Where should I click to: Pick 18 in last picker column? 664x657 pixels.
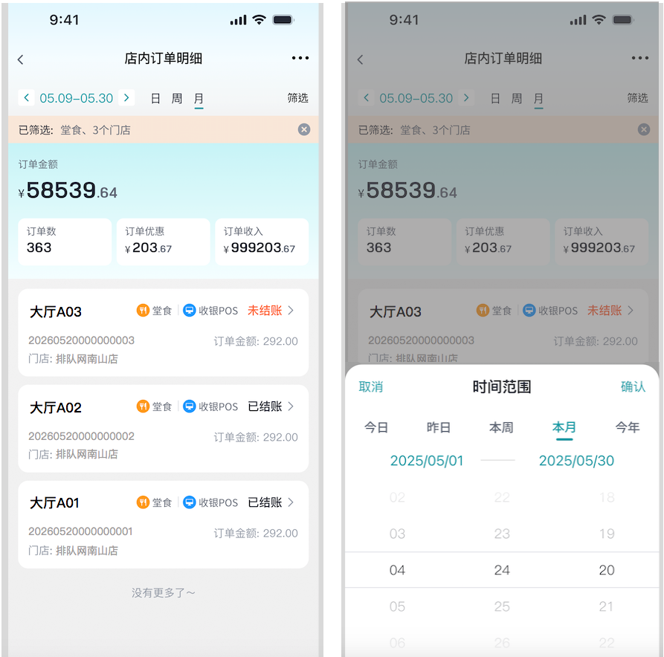pos(607,497)
